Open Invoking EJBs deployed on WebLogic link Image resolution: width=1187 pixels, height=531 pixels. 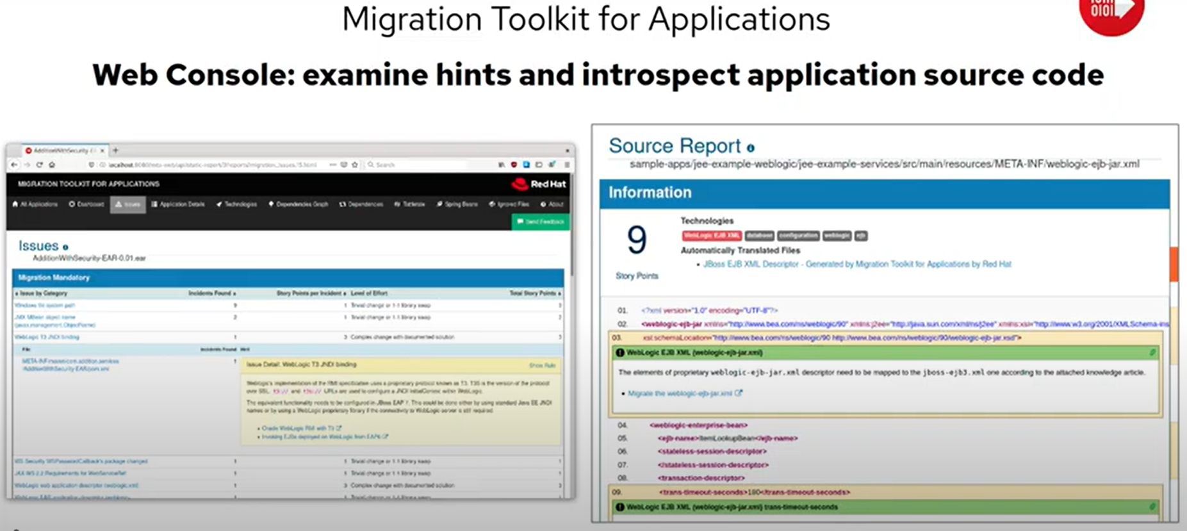point(325,437)
